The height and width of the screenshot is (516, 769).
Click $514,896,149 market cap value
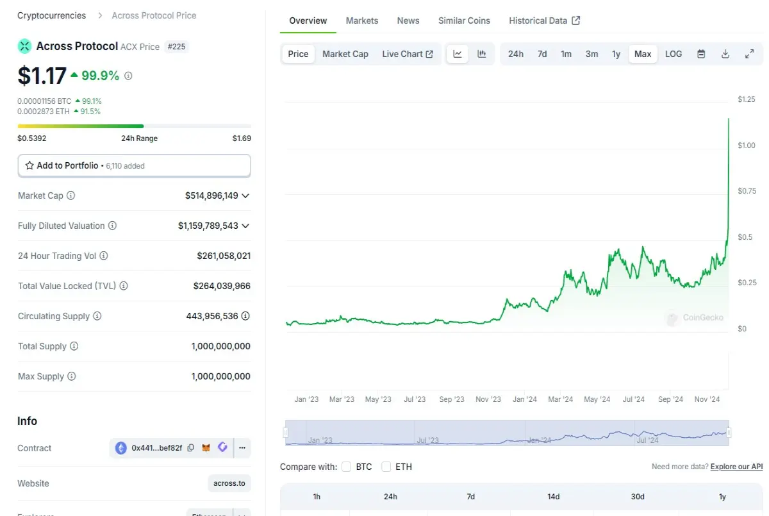(x=211, y=196)
